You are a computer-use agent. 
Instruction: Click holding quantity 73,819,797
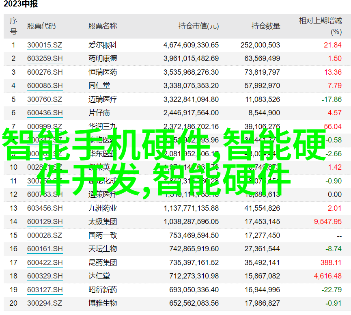point(262,72)
